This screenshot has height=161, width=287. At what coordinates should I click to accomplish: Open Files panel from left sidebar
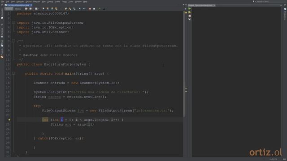click(2, 43)
